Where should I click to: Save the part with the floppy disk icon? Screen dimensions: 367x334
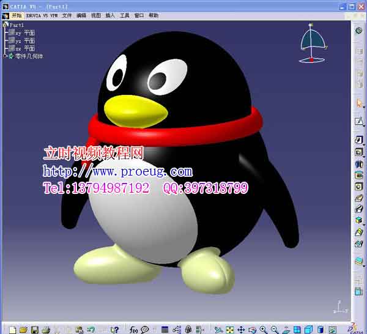[35, 330]
